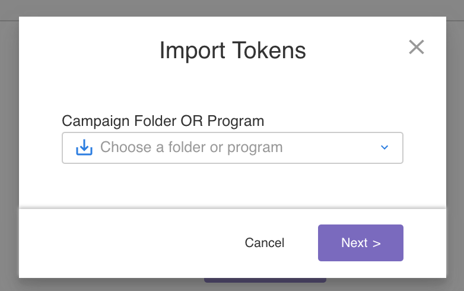Viewport: 464px width, 291px height.
Task: Click the "Import Tokens" dialog title
Action: coord(233,51)
